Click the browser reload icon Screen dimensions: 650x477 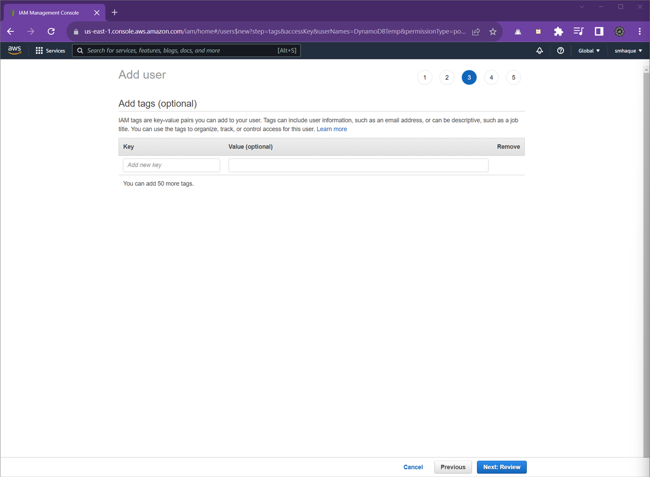tap(51, 32)
